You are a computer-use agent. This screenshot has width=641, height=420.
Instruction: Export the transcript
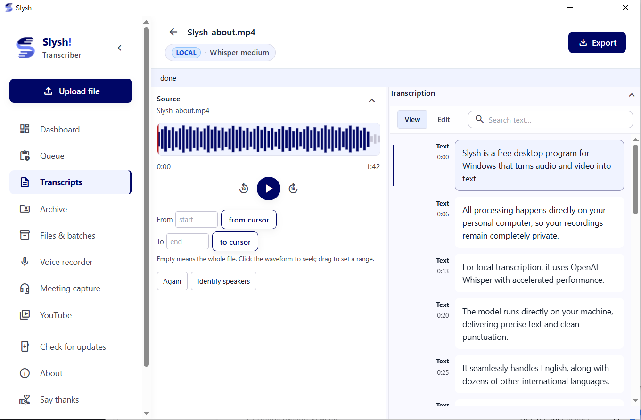[597, 42]
